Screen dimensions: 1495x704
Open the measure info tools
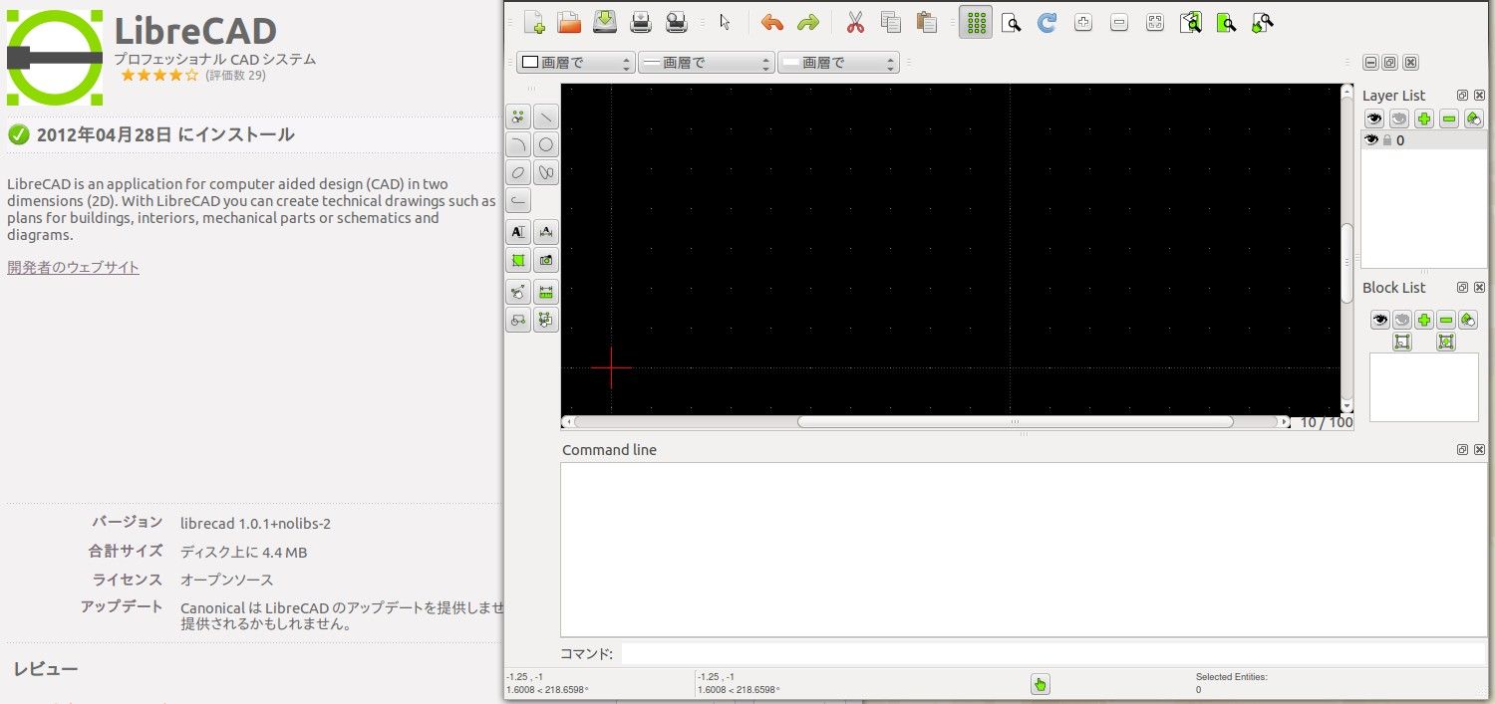point(546,293)
